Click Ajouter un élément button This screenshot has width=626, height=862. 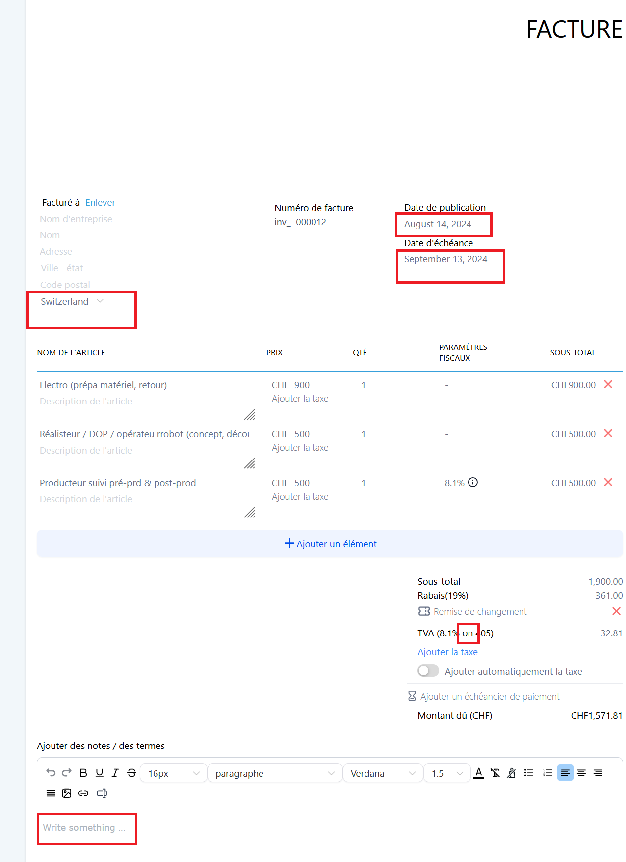[x=330, y=544]
